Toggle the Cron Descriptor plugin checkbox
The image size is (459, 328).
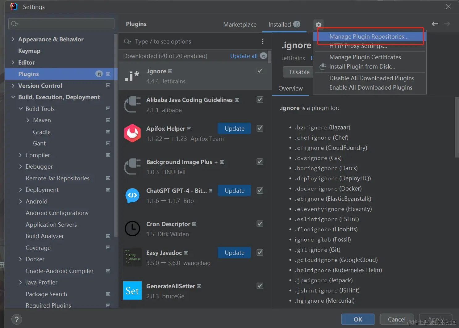pyautogui.click(x=260, y=224)
